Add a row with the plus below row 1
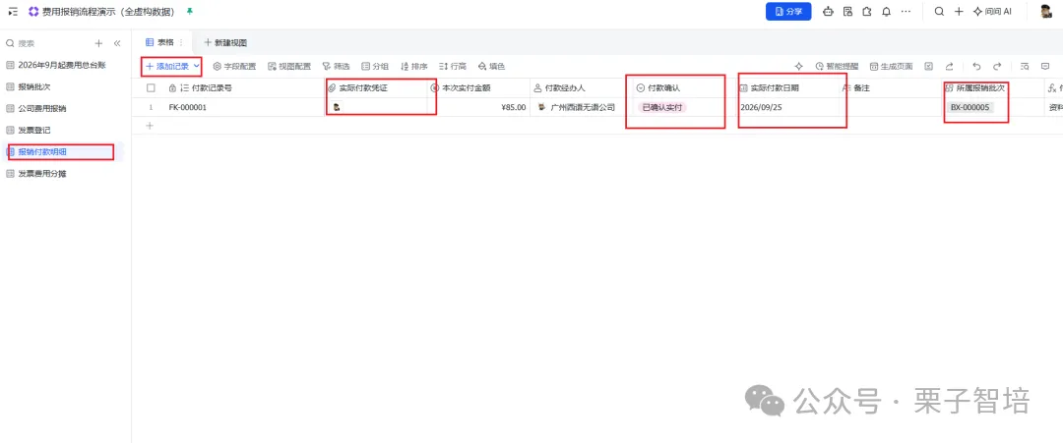Screen dimensions: 1063x443 [150, 125]
